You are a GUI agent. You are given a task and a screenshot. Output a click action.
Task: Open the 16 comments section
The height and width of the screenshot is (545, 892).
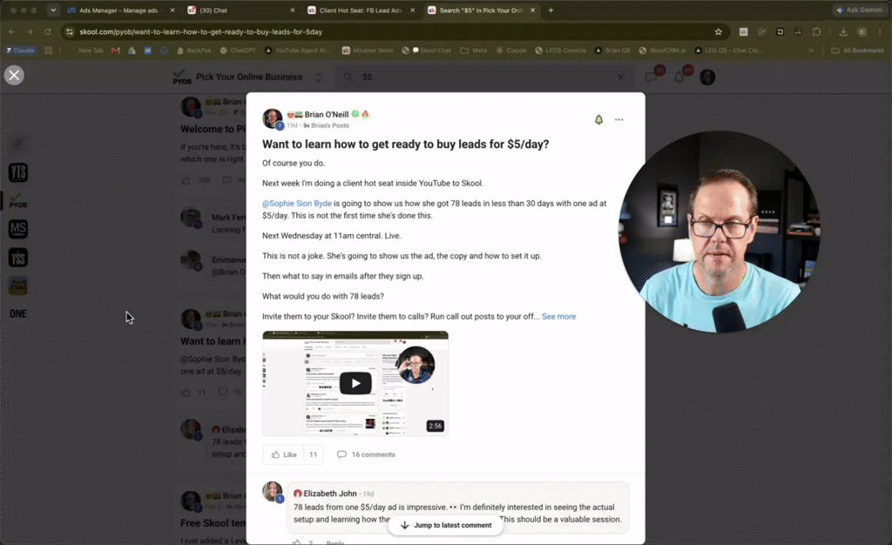point(367,454)
